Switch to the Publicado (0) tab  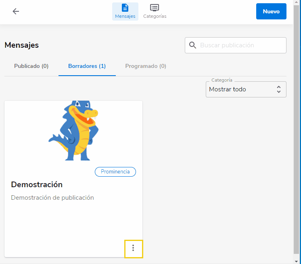coord(31,66)
